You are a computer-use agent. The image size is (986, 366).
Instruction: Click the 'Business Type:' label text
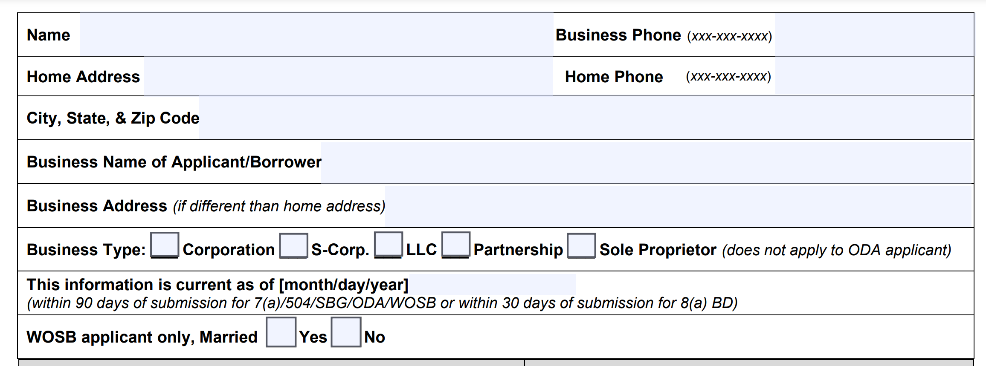[86, 250]
